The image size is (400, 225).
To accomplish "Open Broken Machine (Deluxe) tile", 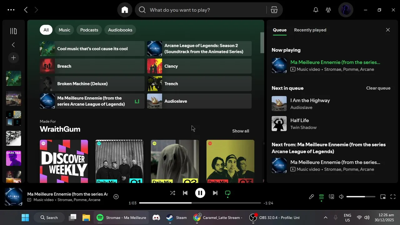I will (92, 84).
